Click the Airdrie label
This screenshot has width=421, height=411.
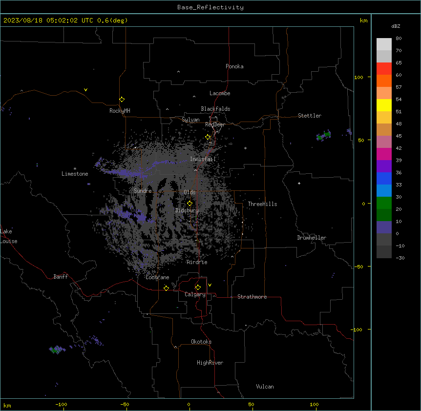[197, 262]
